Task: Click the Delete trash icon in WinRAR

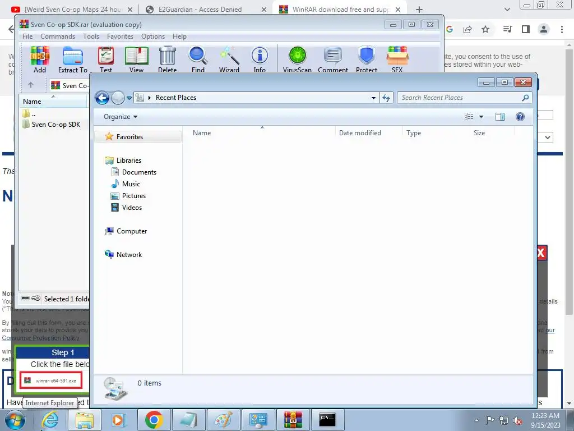Action: click(x=167, y=59)
